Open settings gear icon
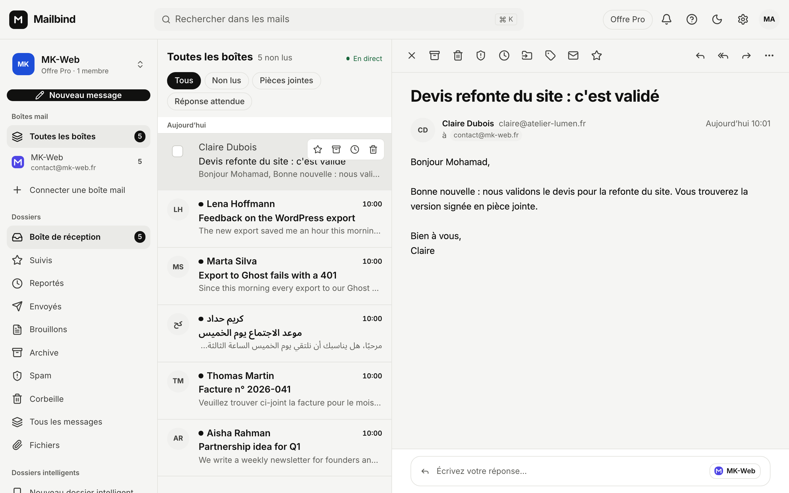 [x=743, y=19]
